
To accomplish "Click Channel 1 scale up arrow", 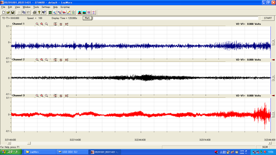I will pyautogui.click(x=273, y=41).
